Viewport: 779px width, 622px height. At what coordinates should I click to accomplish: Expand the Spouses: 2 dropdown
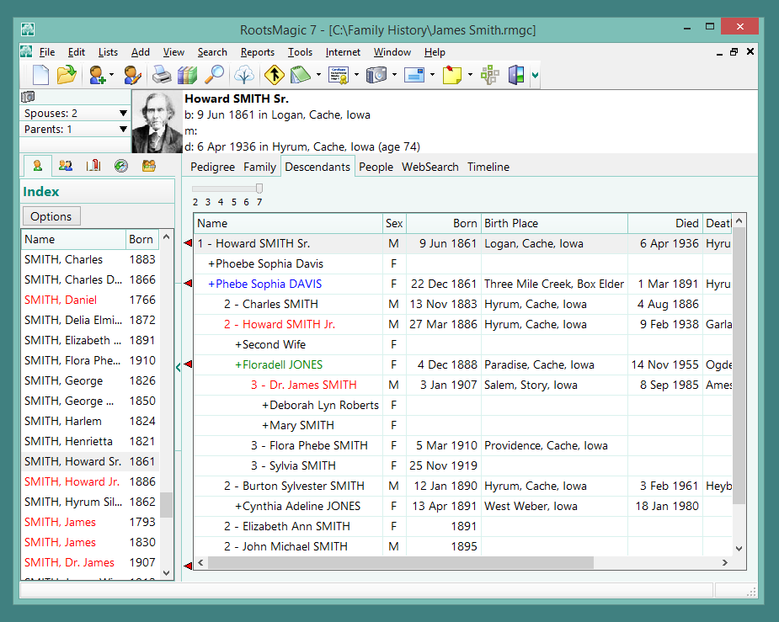tap(123, 113)
